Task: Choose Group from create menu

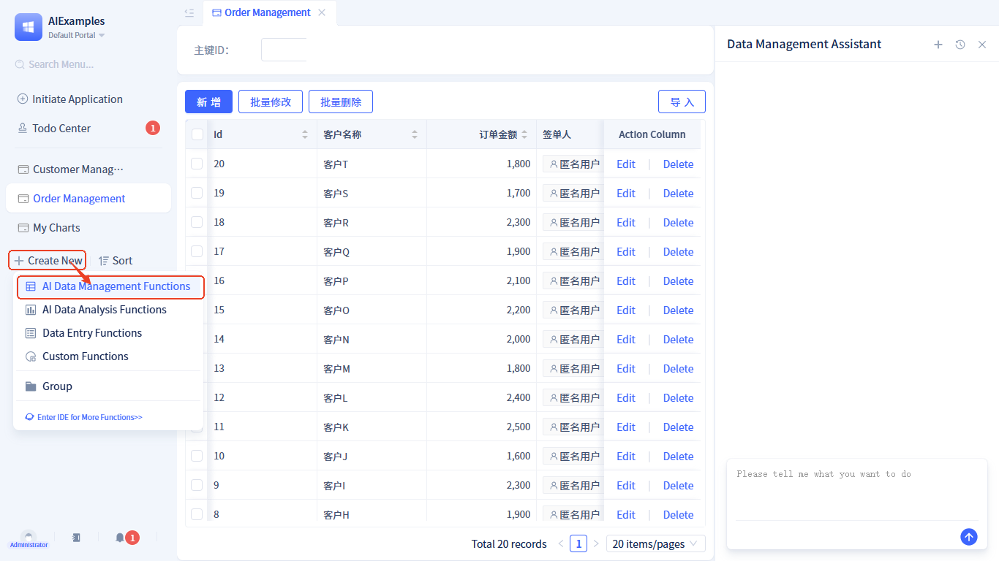Action: coord(108,386)
